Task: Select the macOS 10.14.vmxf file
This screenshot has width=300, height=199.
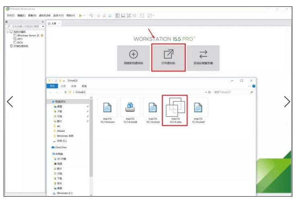Action: click(x=198, y=110)
